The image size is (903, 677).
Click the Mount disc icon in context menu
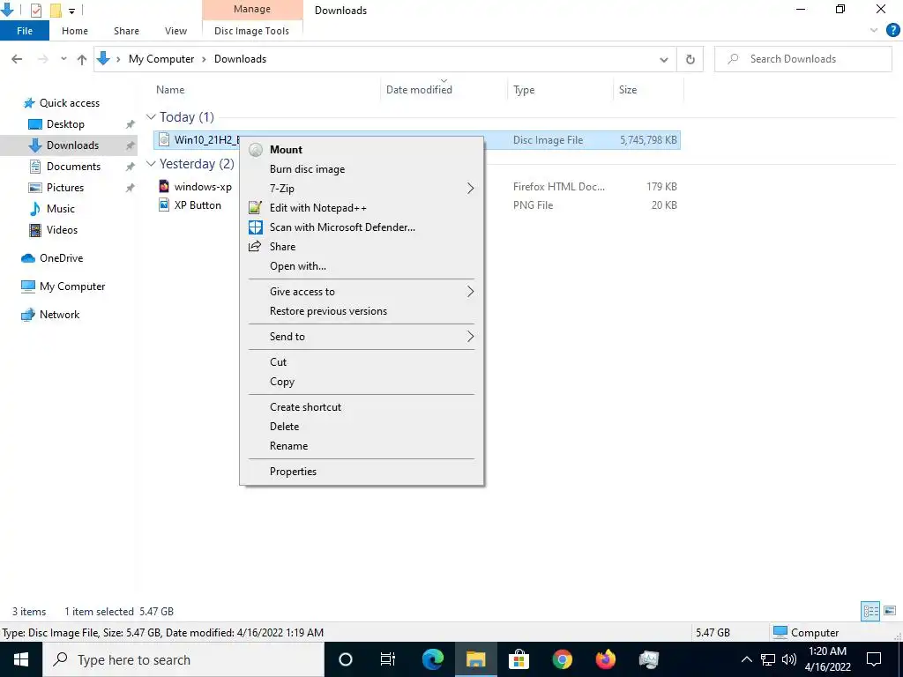click(x=256, y=150)
